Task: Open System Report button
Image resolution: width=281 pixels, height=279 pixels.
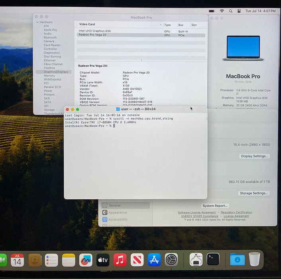Action: click(x=215, y=206)
